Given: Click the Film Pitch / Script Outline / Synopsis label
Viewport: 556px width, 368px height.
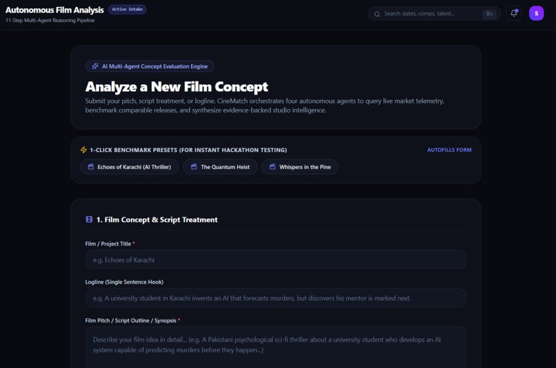Looking at the screenshot, I should (x=131, y=320).
